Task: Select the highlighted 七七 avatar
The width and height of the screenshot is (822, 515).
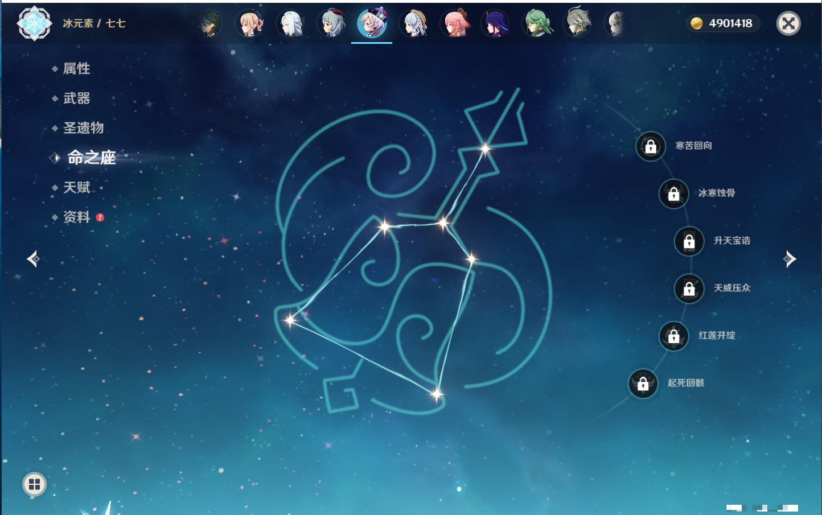Action: 372,23
